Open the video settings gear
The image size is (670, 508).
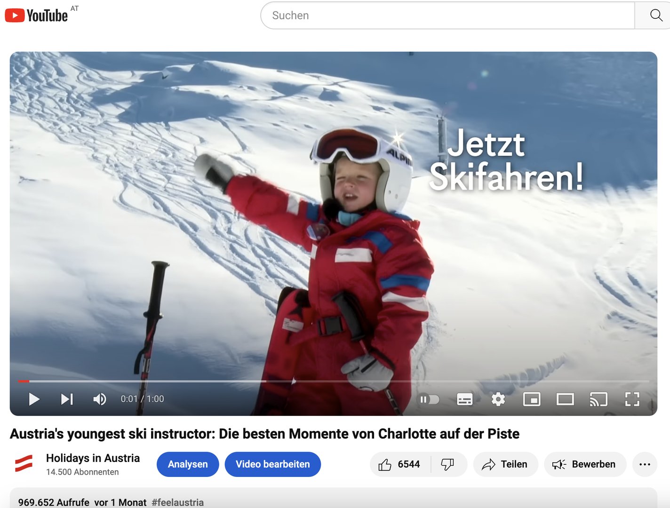tap(498, 399)
